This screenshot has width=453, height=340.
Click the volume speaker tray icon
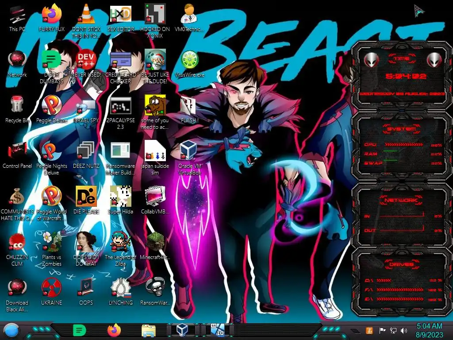[404, 330]
